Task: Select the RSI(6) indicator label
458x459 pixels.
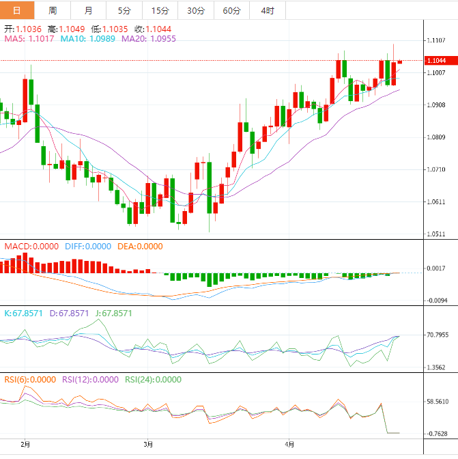Action: pyautogui.click(x=29, y=380)
